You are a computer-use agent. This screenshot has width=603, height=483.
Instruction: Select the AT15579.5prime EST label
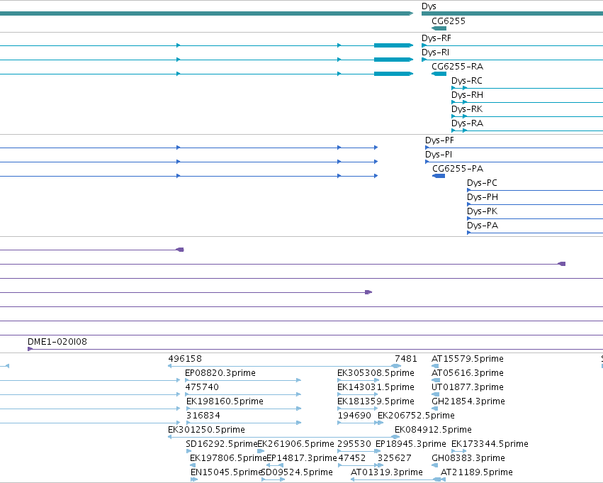coord(468,359)
